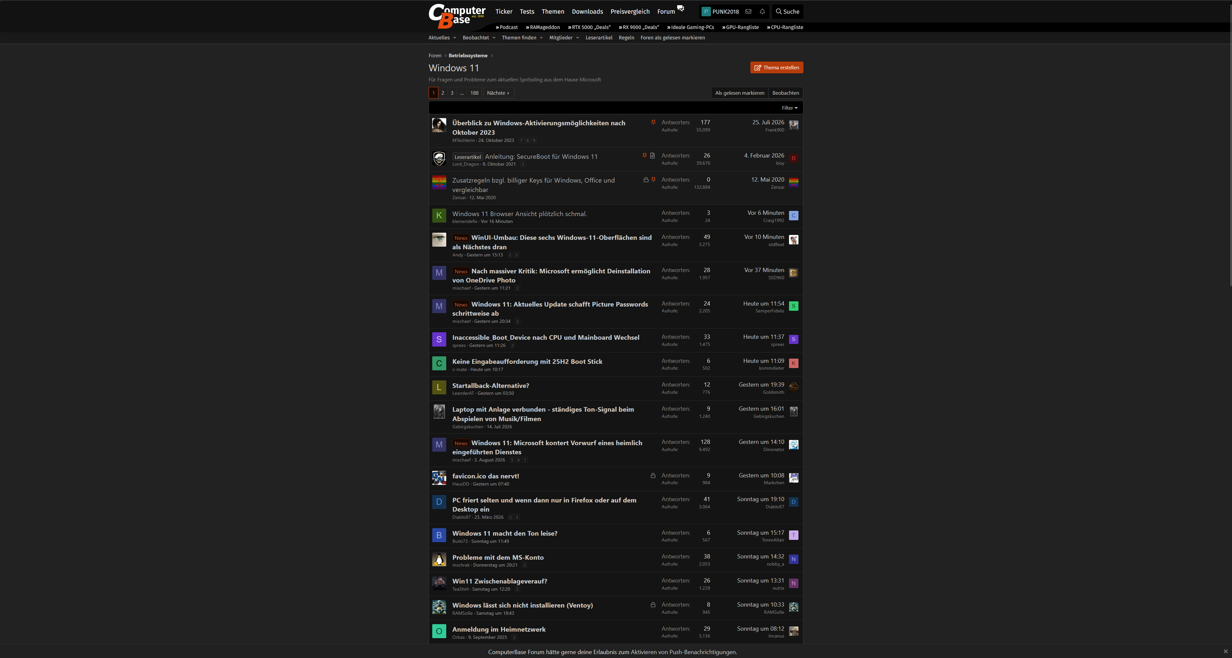Open the Filter dropdown
Screen dimensions: 1232x658
pyautogui.click(x=790, y=108)
